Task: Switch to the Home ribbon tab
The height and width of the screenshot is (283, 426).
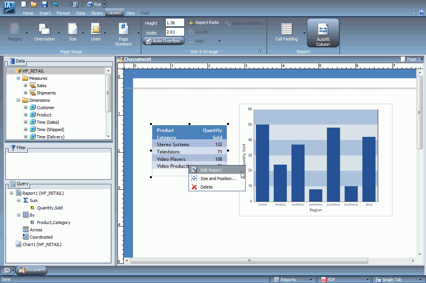Action: click(28, 13)
